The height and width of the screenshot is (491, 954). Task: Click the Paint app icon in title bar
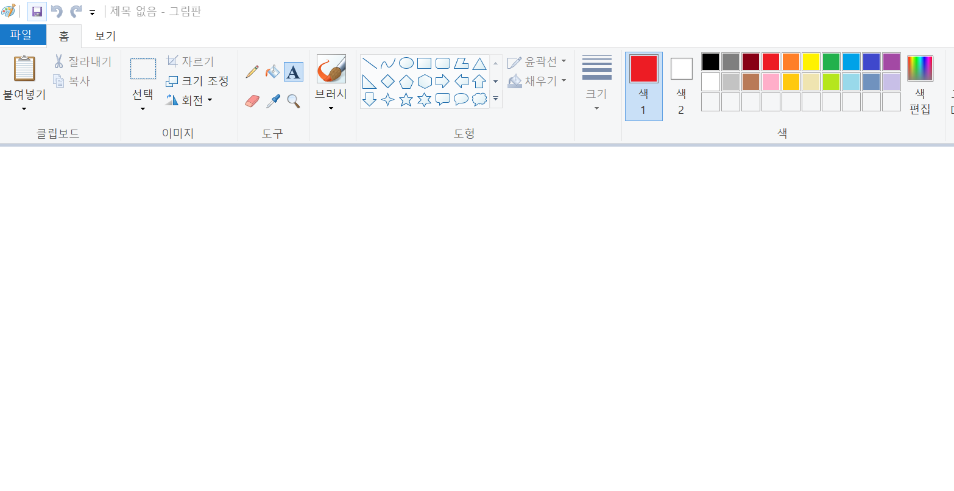pos(8,11)
